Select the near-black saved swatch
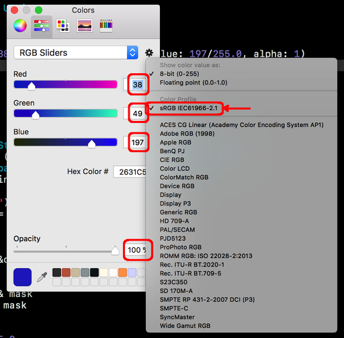Screen dimensions: 344x338 (x=94, y=273)
